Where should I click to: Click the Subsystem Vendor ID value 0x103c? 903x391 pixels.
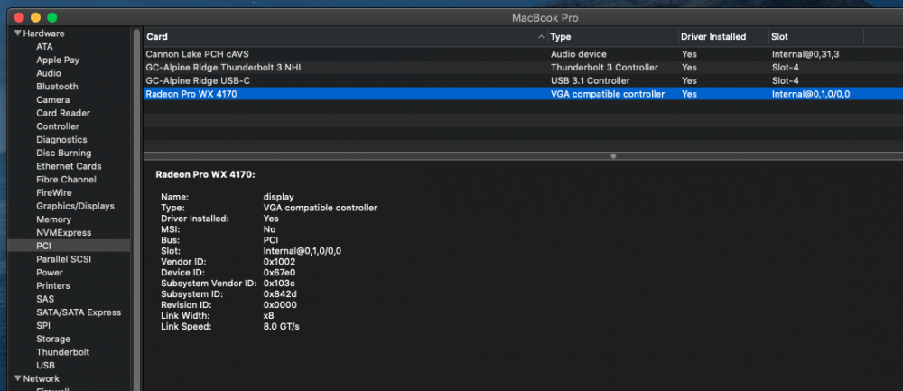click(x=280, y=284)
